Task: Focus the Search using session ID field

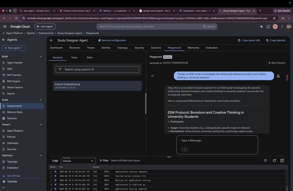Action: click(x=97, y=69)
